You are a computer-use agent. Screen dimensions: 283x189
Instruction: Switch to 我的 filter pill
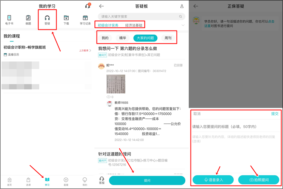coord(105,38)
